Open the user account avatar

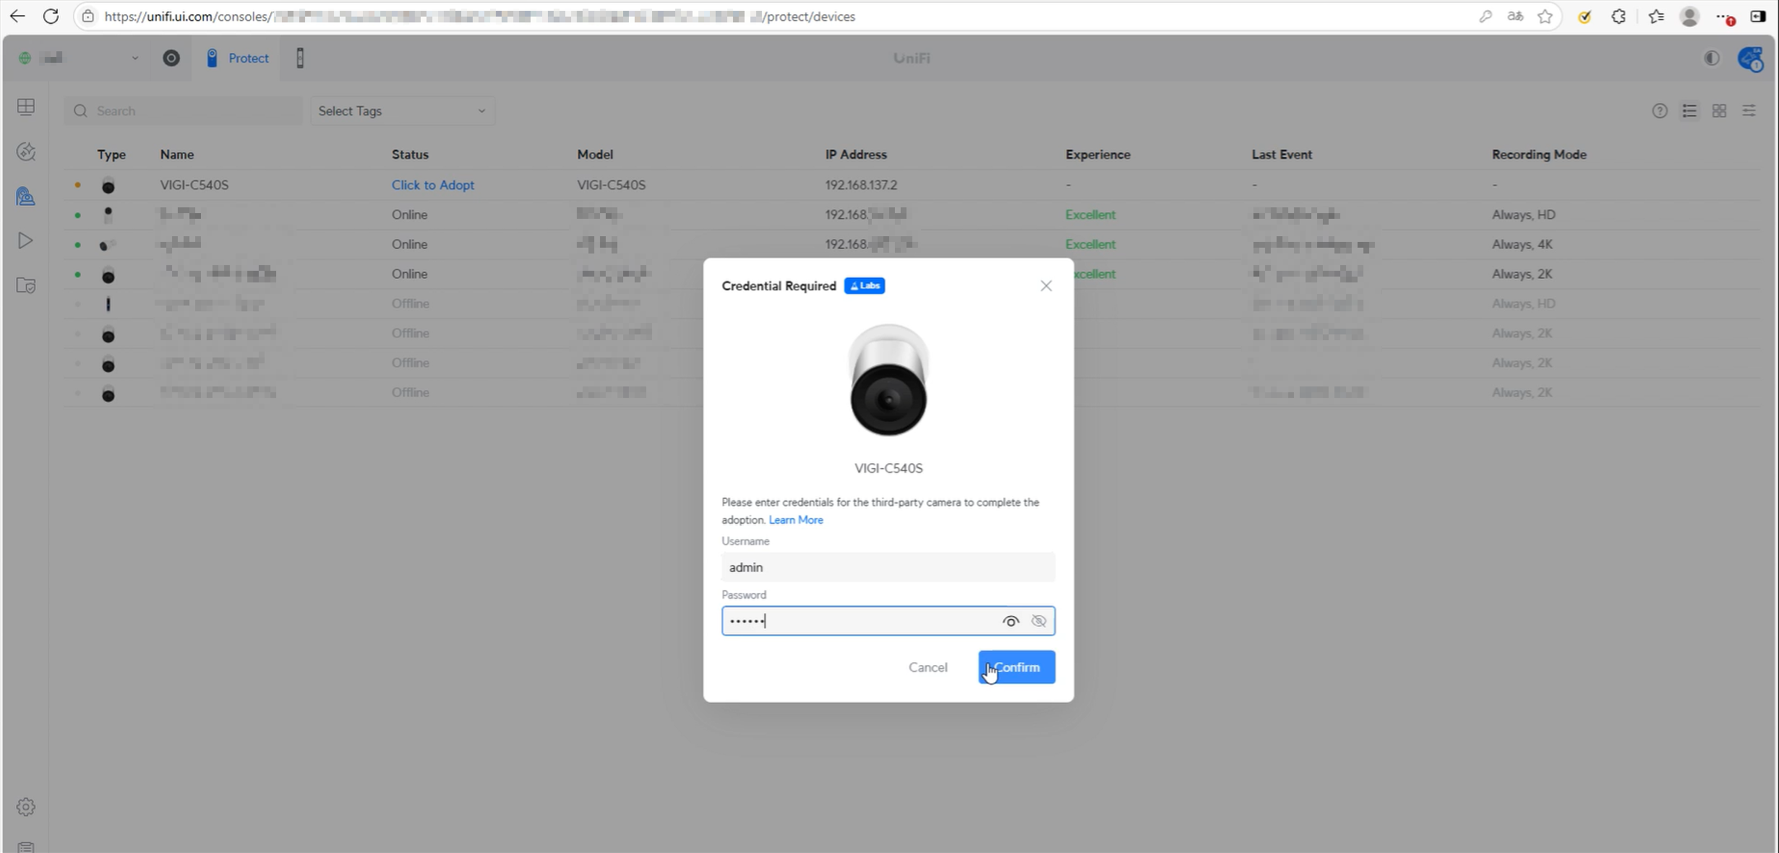coord(1751,59)
